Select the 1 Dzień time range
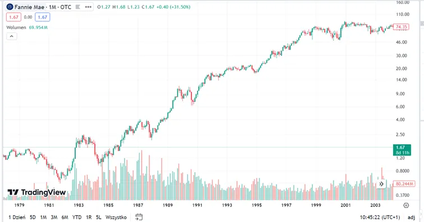This screenshot has height=222, width=424. (x=17, y=217)
